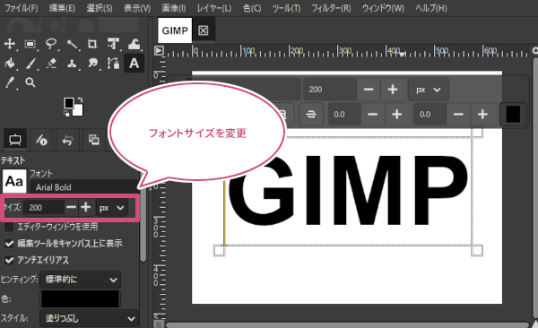Open the 編集(E) menu
Screen dimensions: 538x328
tap(62, 8)
